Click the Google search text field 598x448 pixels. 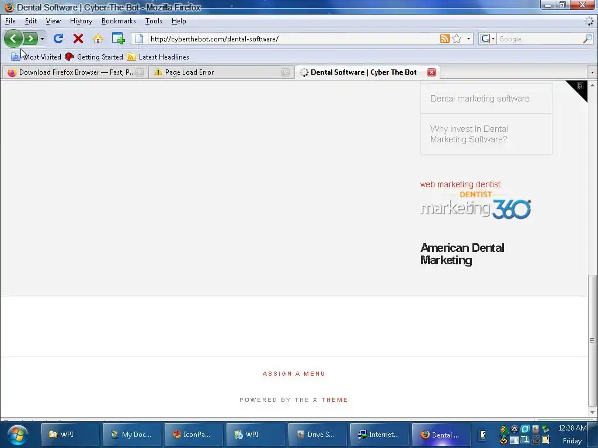tap(539, 39)
